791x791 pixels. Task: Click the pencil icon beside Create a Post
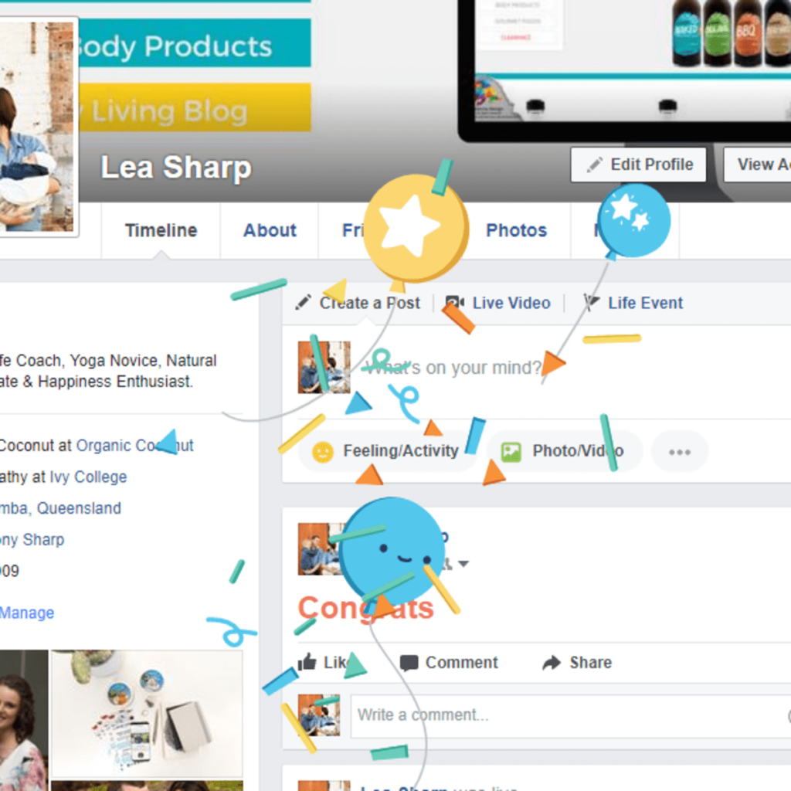[303, 302]
